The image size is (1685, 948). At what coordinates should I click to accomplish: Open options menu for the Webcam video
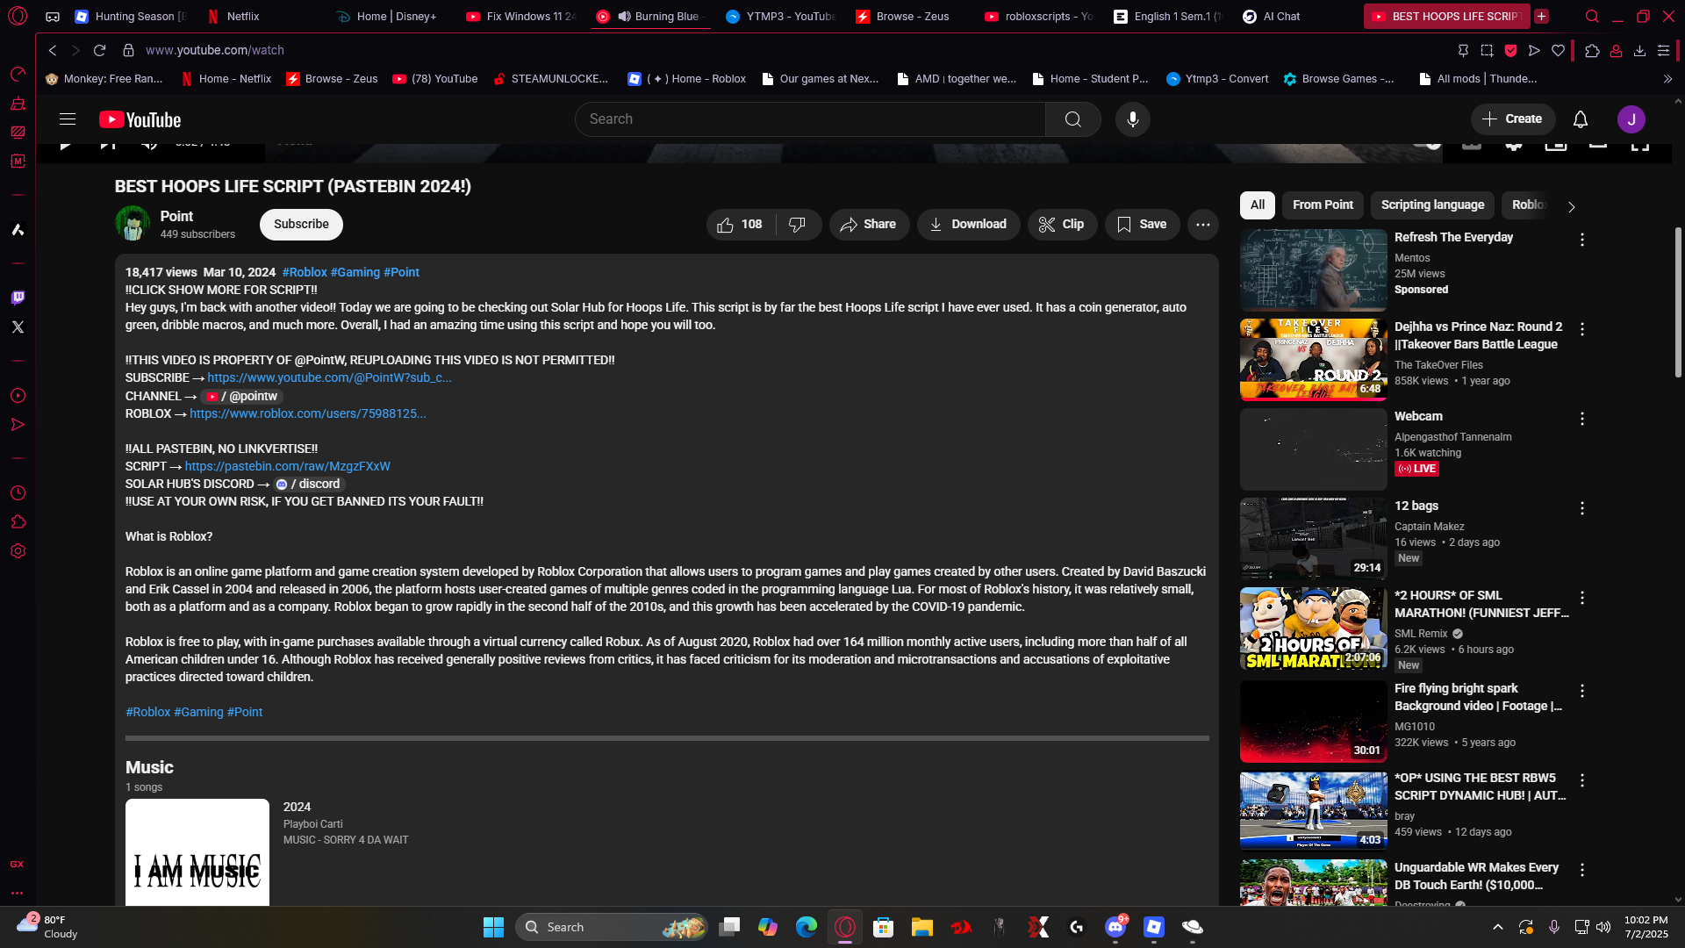coord(1582,419)
